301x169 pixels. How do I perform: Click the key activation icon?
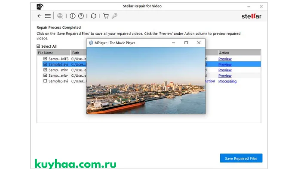tap(114, 16)
